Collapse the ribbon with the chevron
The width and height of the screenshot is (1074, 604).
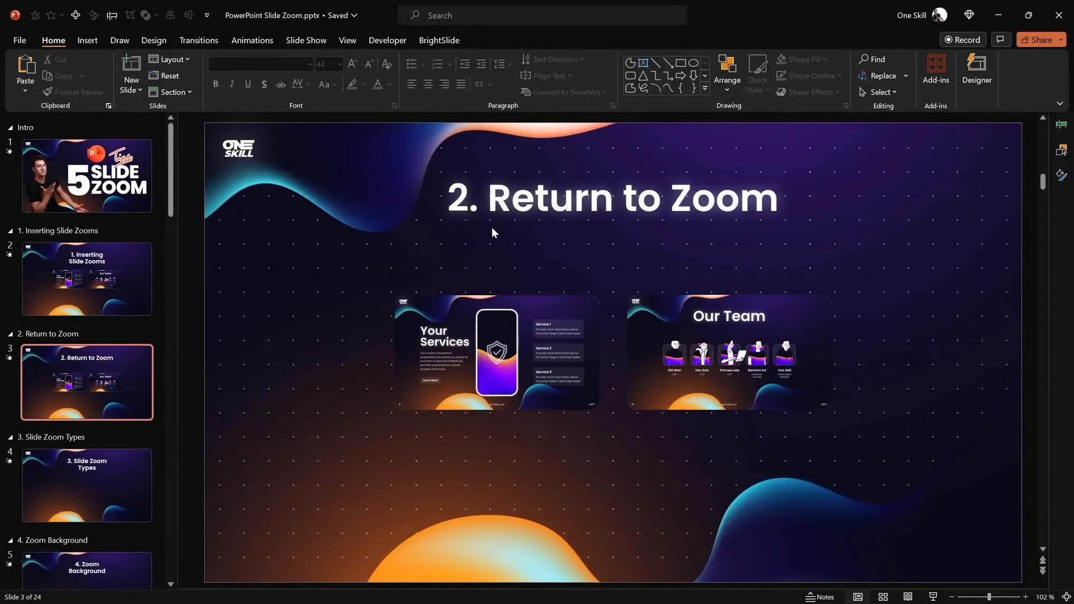click(x=1059, y=103)
